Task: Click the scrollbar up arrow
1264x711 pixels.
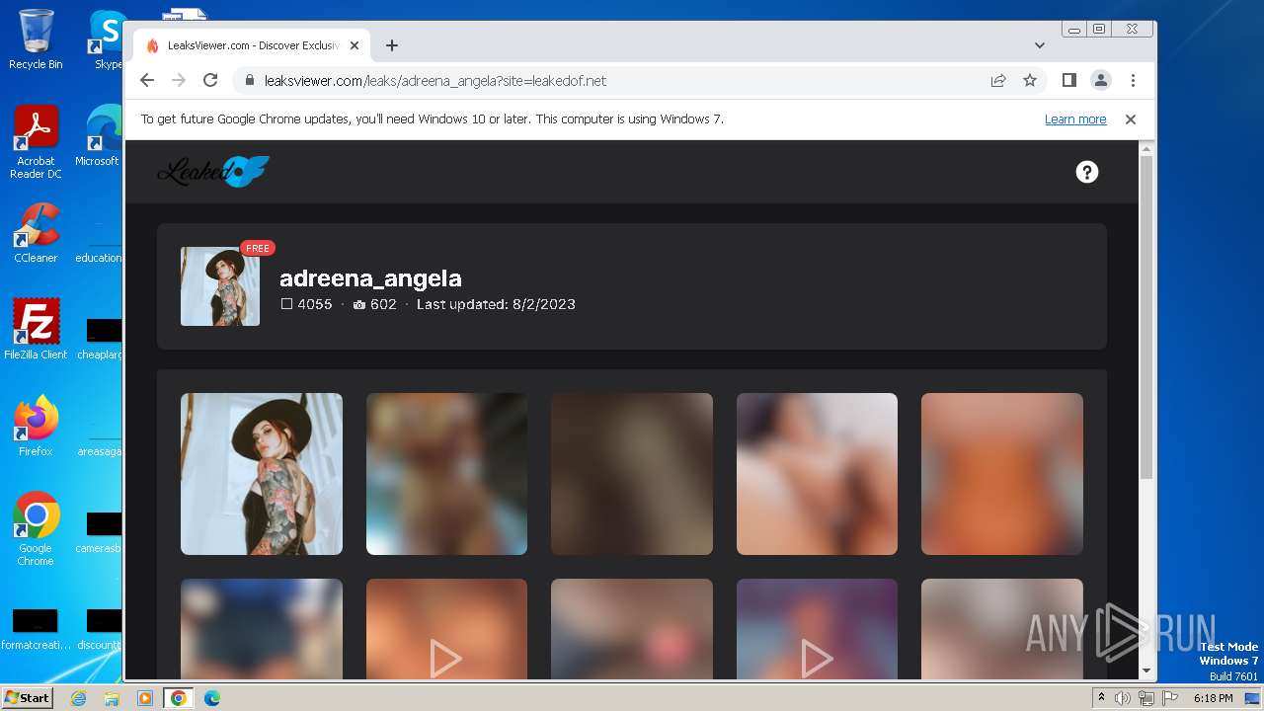Action: 1146,149
